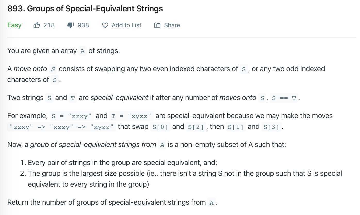Click the share arrow icon
The width and height of the screenshot is (360, 215).
tap(157, 25)
